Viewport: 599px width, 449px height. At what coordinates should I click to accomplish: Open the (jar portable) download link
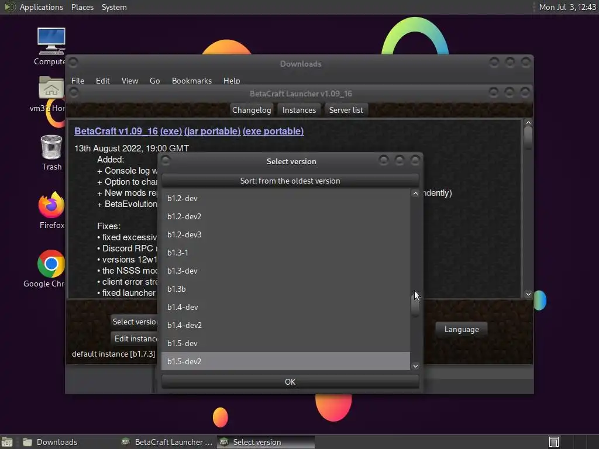(212, 131)
